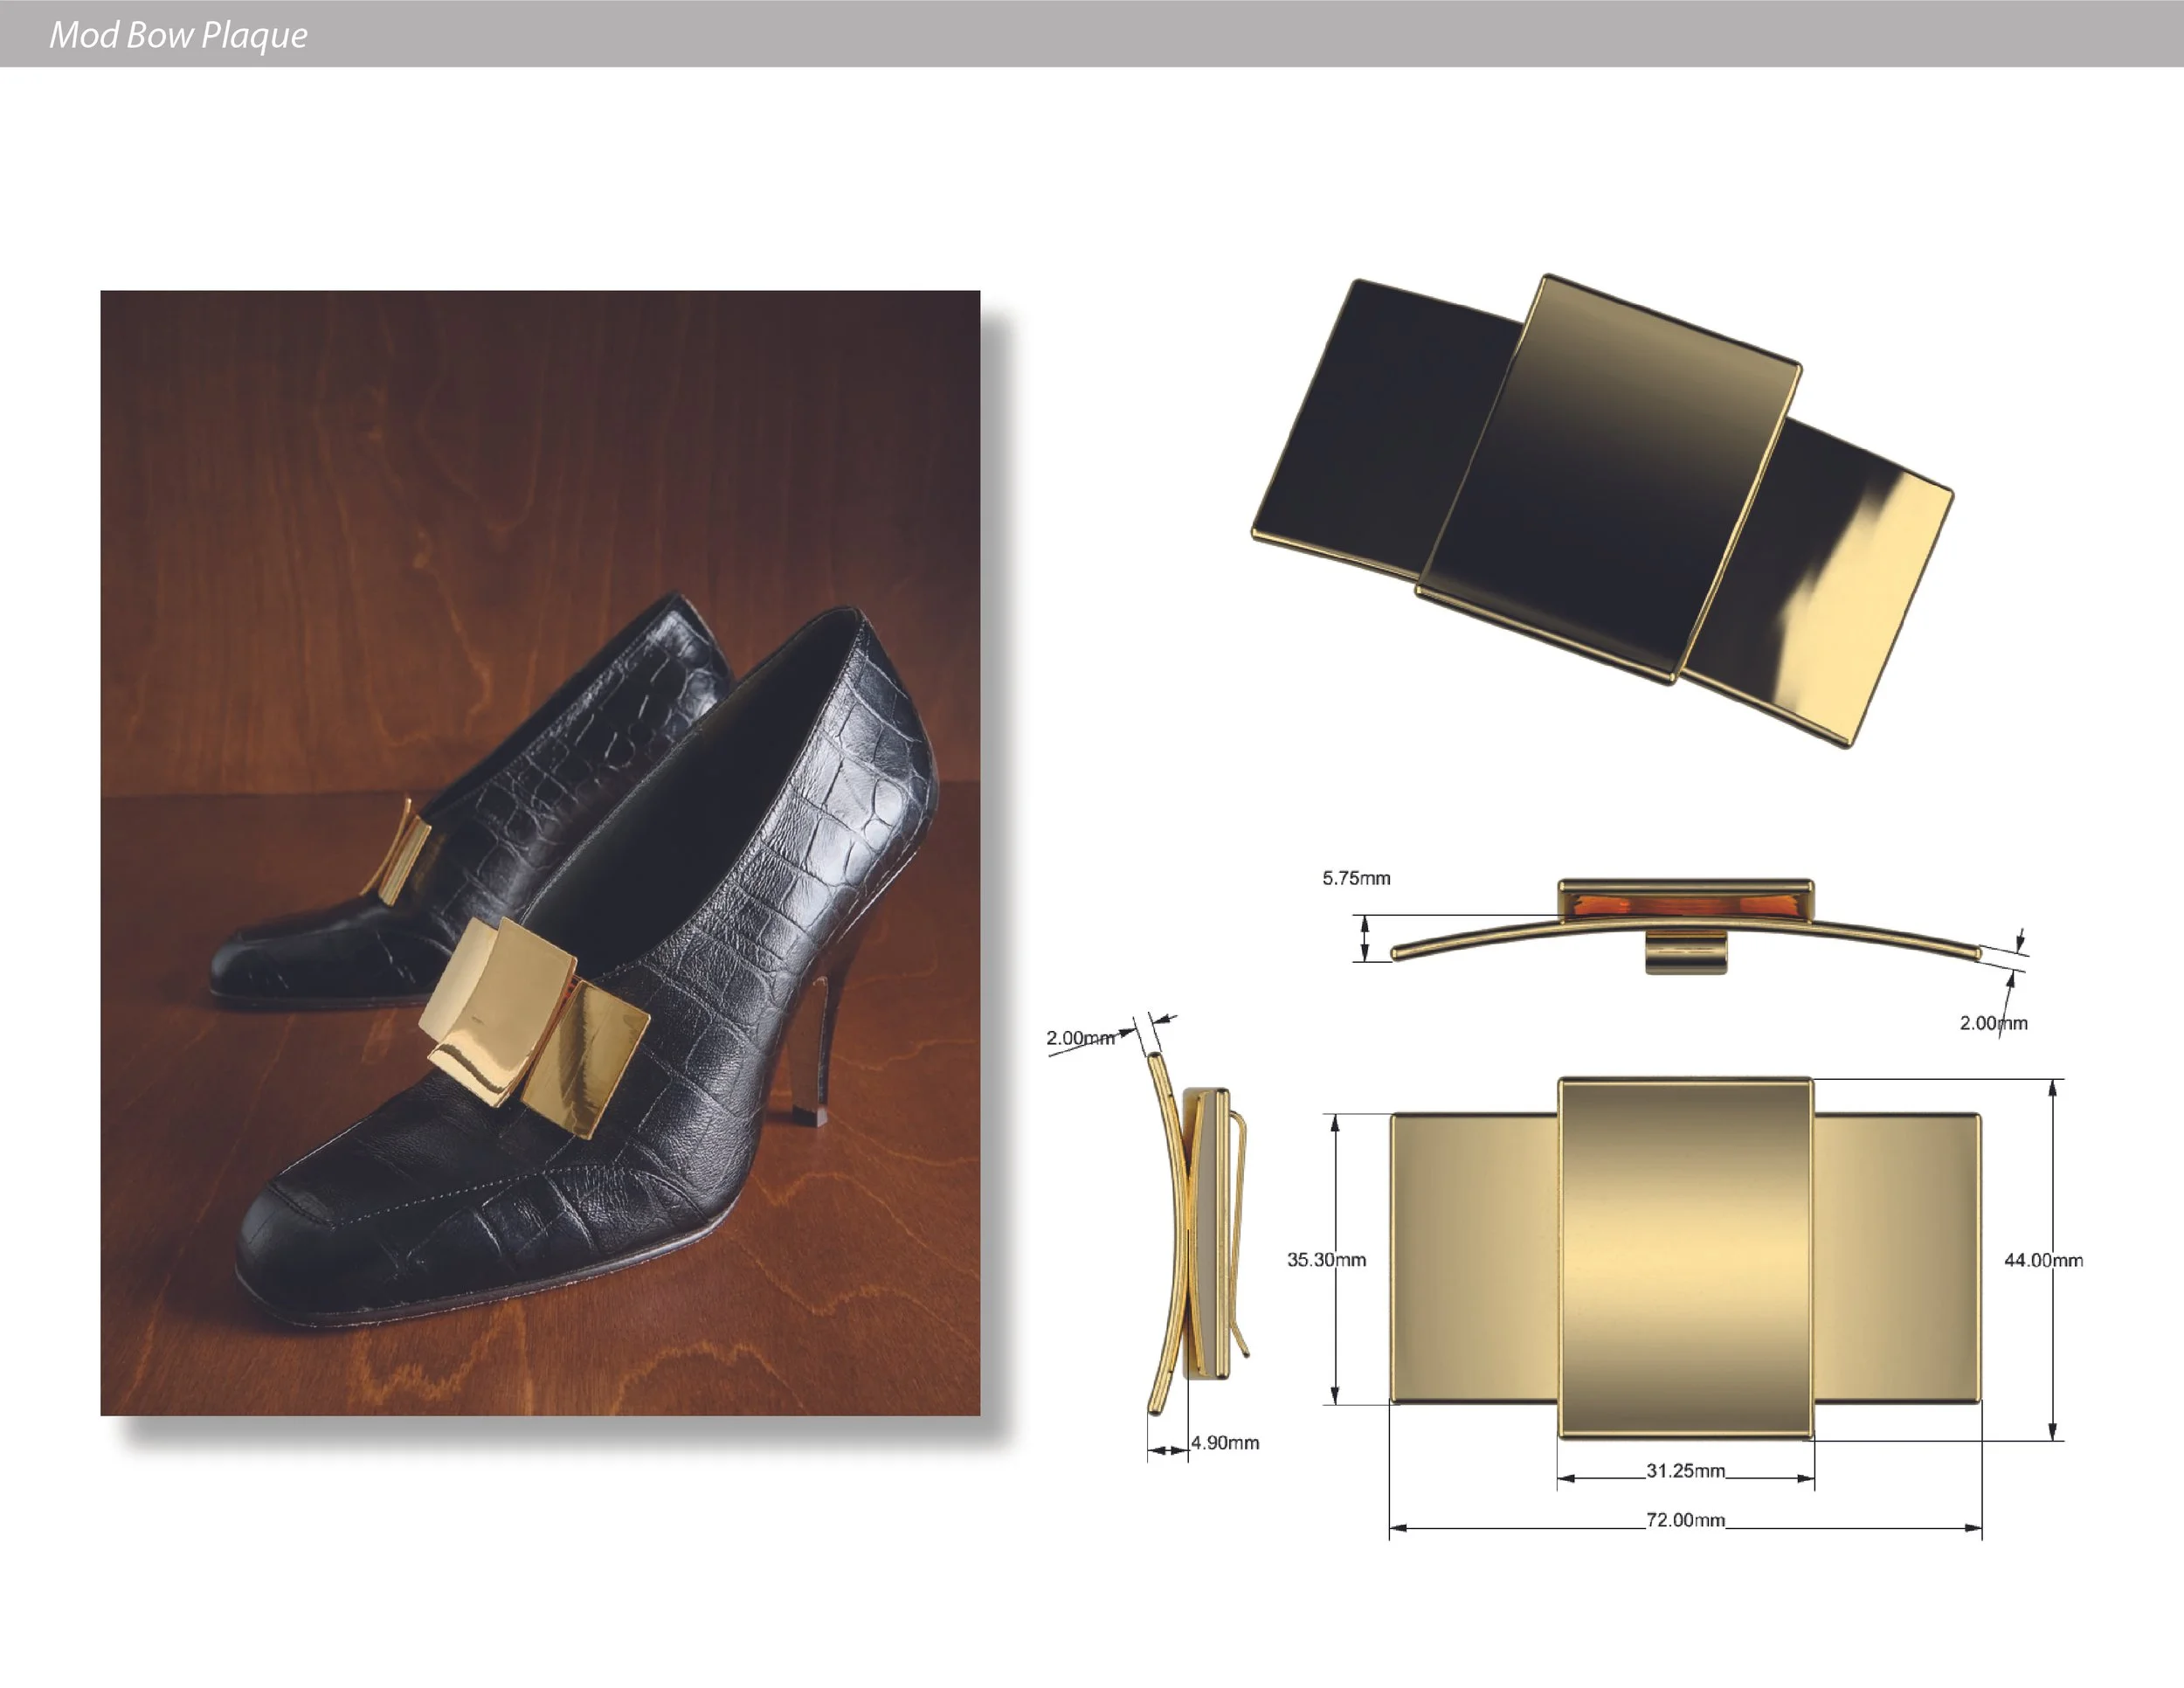
Task: Click the Mod Bow Plaque title text
Action: 178,35
